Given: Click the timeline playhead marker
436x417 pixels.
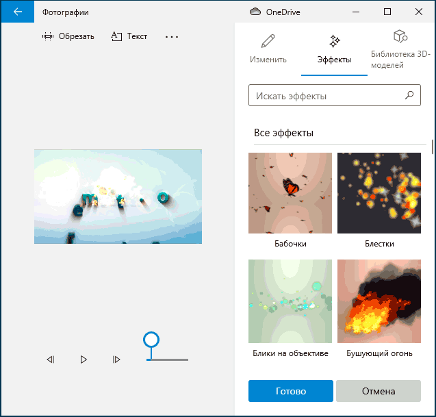Looking at the screenshot, I should coord(151,340).
